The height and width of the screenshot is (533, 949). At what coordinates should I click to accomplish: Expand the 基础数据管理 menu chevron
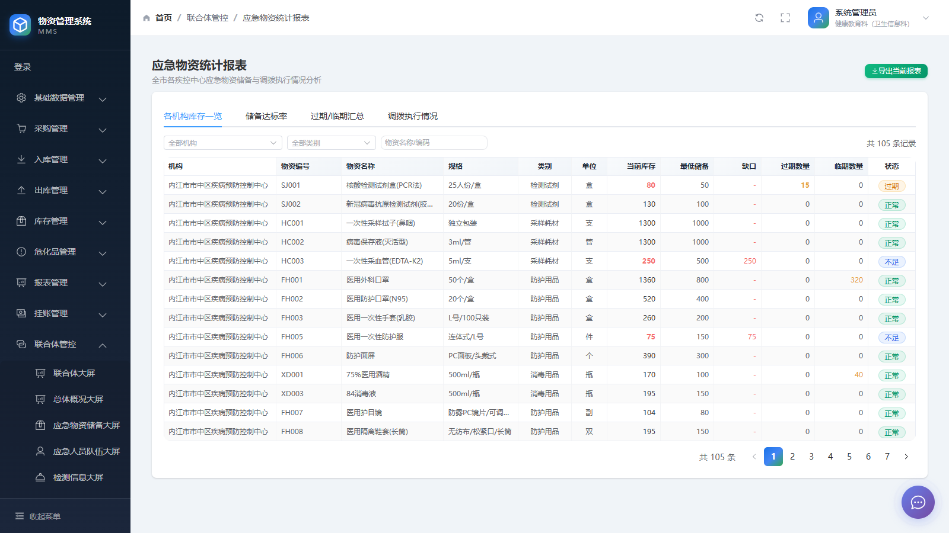pyautogui.click(x=103, y=99)
